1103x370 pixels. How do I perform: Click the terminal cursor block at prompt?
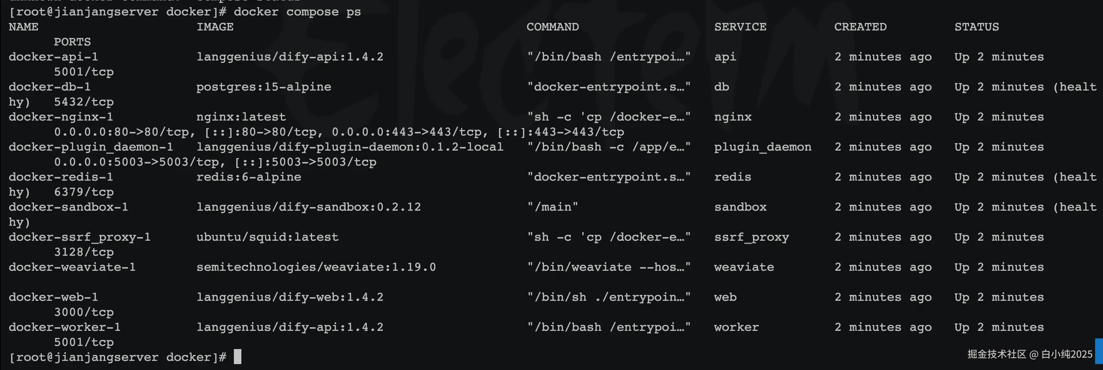tap(238, 357)
